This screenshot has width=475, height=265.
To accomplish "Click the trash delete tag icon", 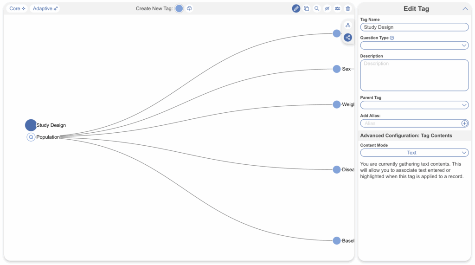I will pyautogui.click(x=348, y=8).
